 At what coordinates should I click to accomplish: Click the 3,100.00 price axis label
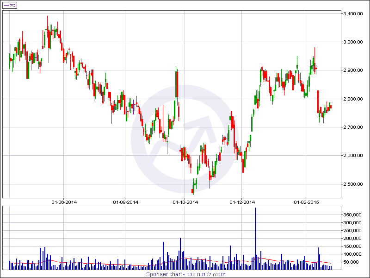point(353,14)
